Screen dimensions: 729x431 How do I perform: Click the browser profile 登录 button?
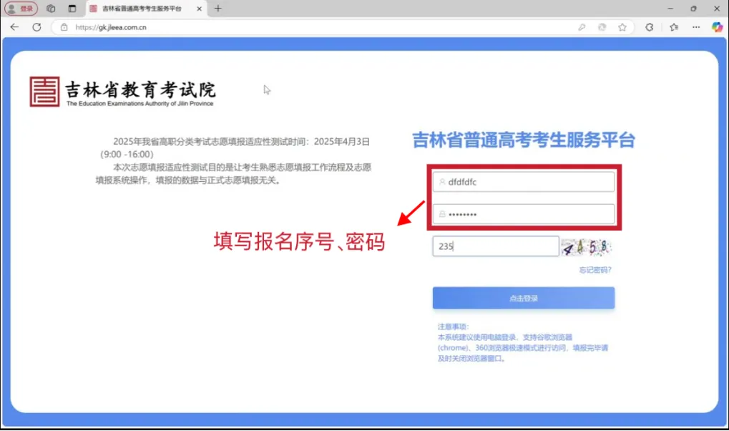click(x=21, y=9)
